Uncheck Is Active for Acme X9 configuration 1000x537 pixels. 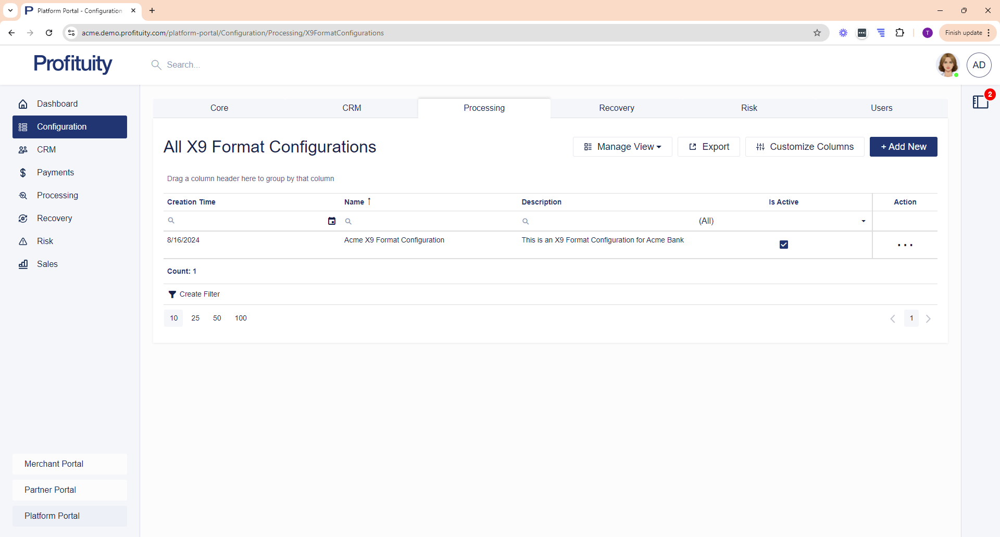(783, 245)
